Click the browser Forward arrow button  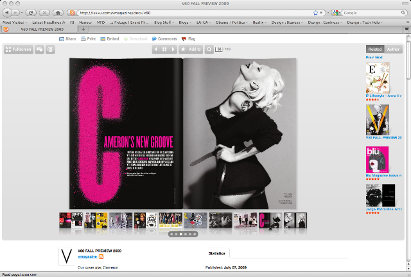pos(15,13)
